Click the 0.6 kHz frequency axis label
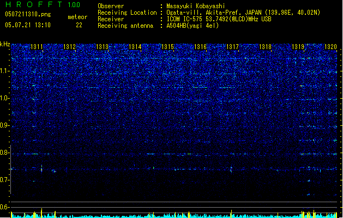Viewport: 343px width, 218px height. point(5,207)
